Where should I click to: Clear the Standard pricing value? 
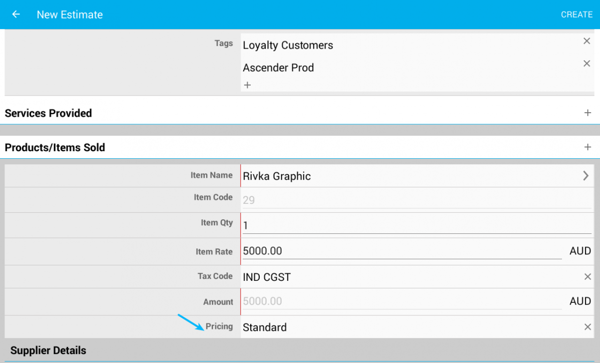pos(587,327)
